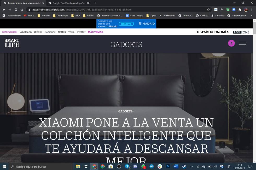
Task: Open Microsoft Store from the taskbar
Action: click(x=111, y=166)
